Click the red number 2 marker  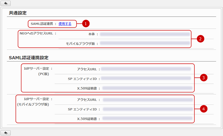[x=200, y=39]
